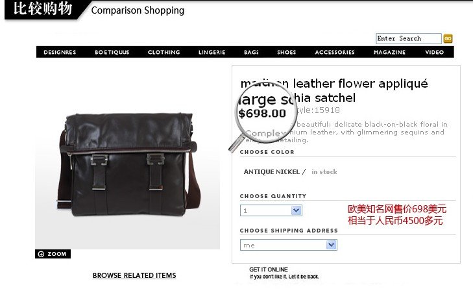The height and width of the screenshot is (289, 473).
Task: Click the GET IT ONLINE text
Action: (x=269, y=270)
